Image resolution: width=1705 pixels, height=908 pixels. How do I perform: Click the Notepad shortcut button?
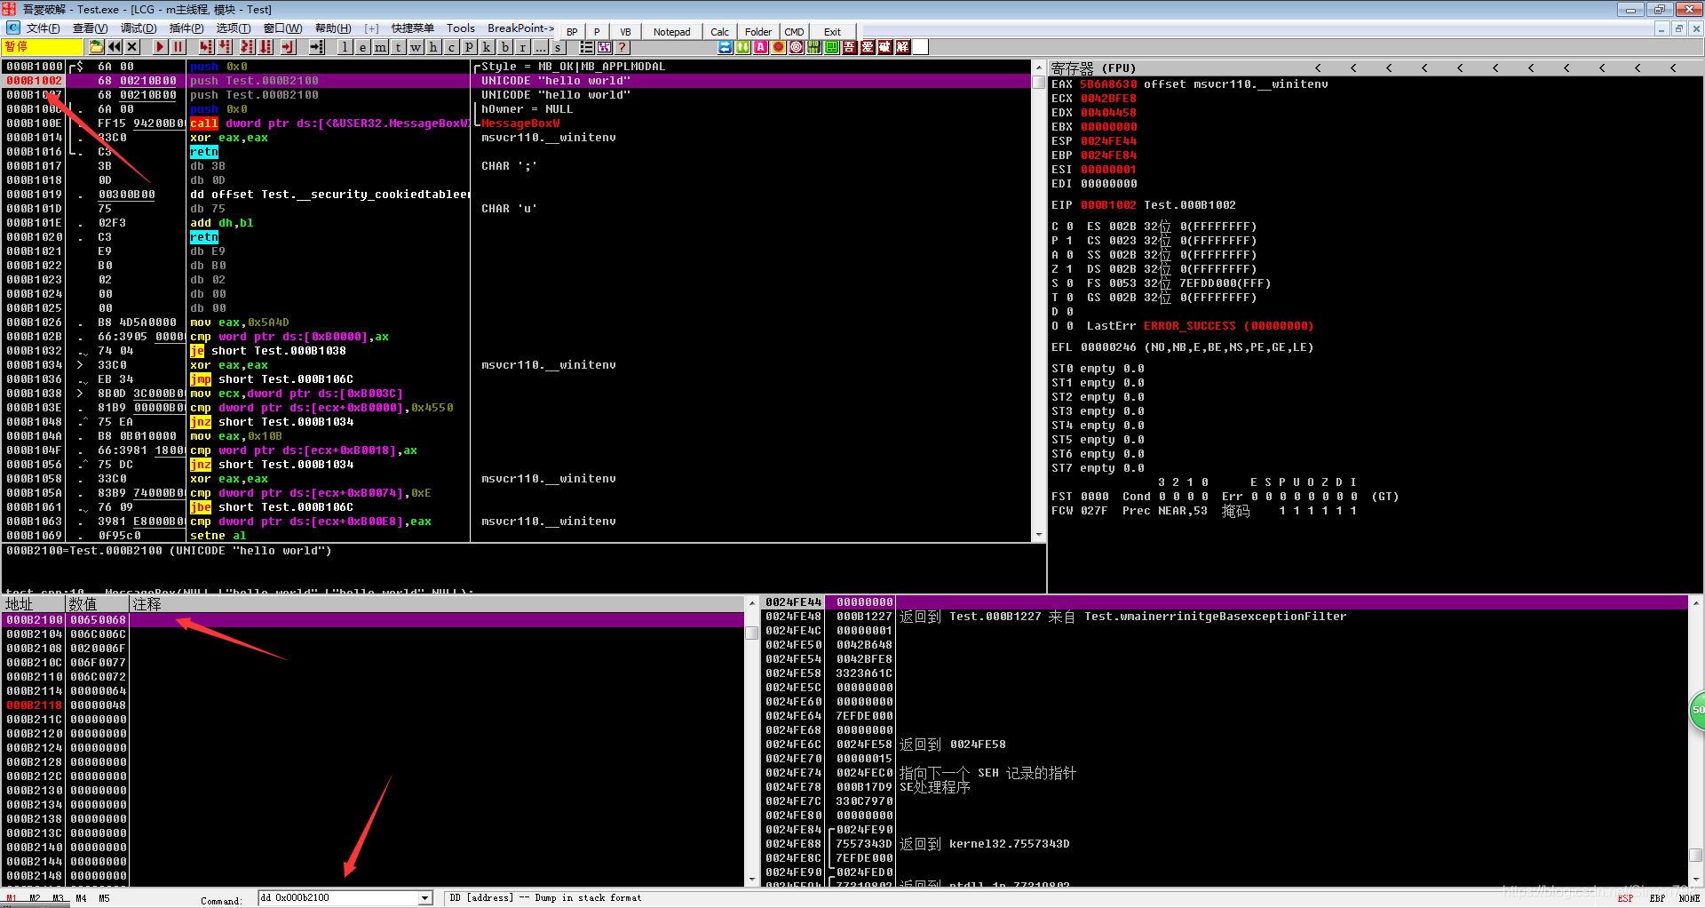pos(671,32)
